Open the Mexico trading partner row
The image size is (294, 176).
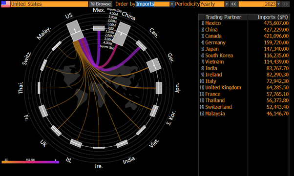244,23
